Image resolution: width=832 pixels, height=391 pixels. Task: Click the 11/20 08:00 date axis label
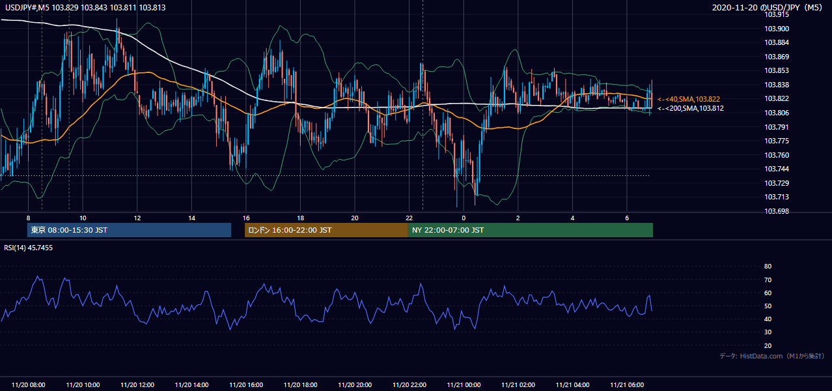[28, 385]
